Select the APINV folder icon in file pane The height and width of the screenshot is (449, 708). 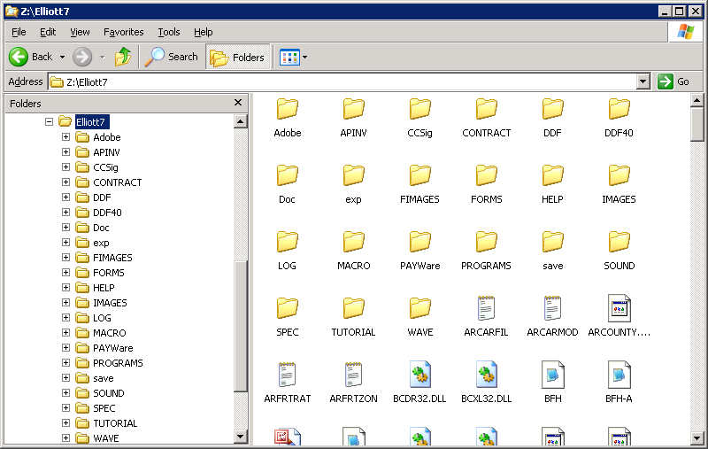pos(353,109)
